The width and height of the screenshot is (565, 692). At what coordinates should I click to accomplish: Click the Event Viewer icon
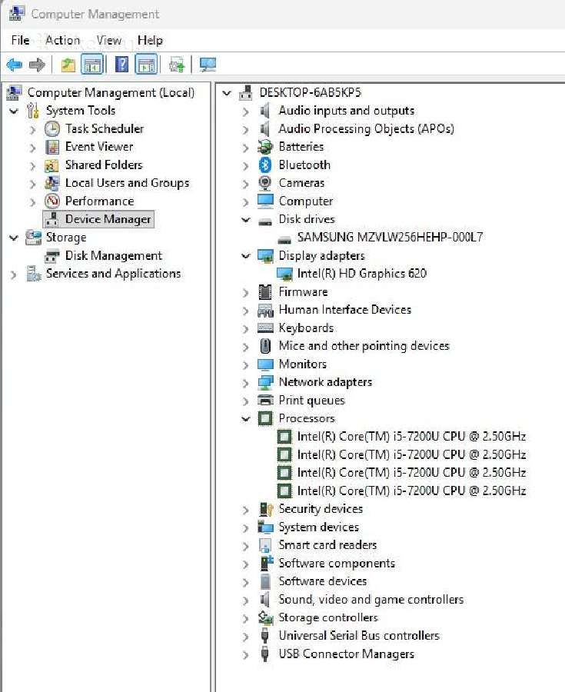point(52,147)
